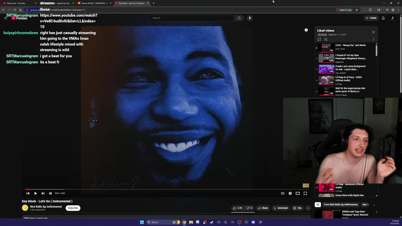Bookmark this page with the star
402x226 pixels.
(x=357, y=10)
